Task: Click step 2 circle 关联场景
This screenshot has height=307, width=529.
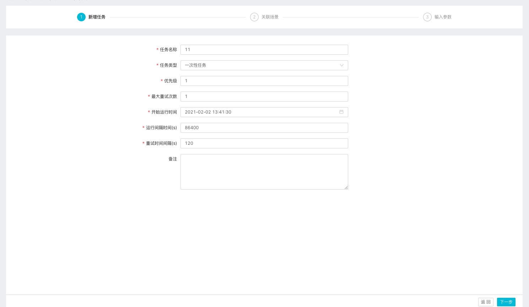Action: click(254, 17)
